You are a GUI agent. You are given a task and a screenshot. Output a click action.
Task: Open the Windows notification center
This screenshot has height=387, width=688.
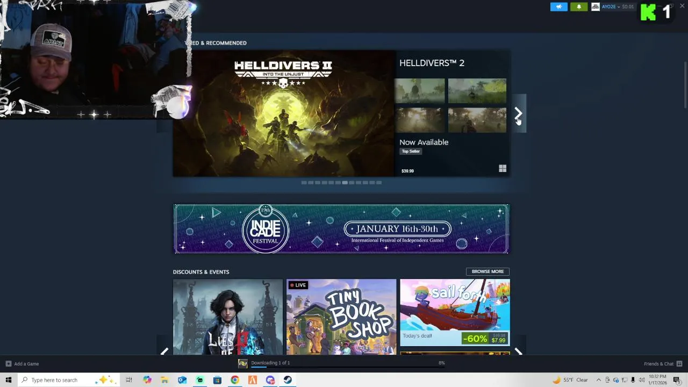pos(677,380)
